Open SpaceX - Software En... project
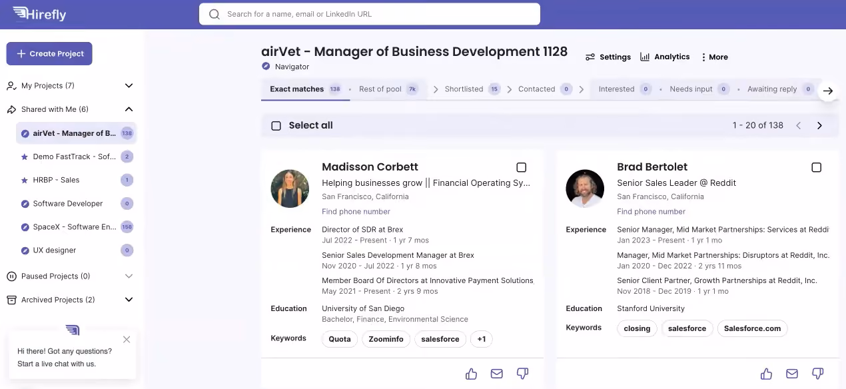 point(76,227)
